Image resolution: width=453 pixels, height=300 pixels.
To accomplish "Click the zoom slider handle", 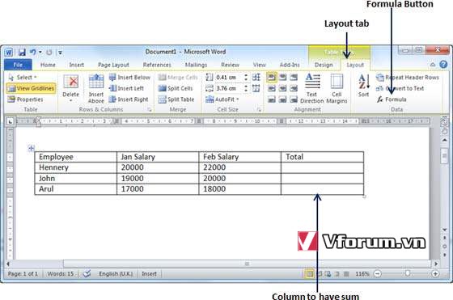I will point(408,273).
